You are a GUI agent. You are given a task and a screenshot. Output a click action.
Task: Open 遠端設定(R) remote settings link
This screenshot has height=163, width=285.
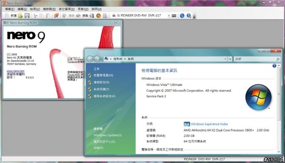(x=102, y=82)
